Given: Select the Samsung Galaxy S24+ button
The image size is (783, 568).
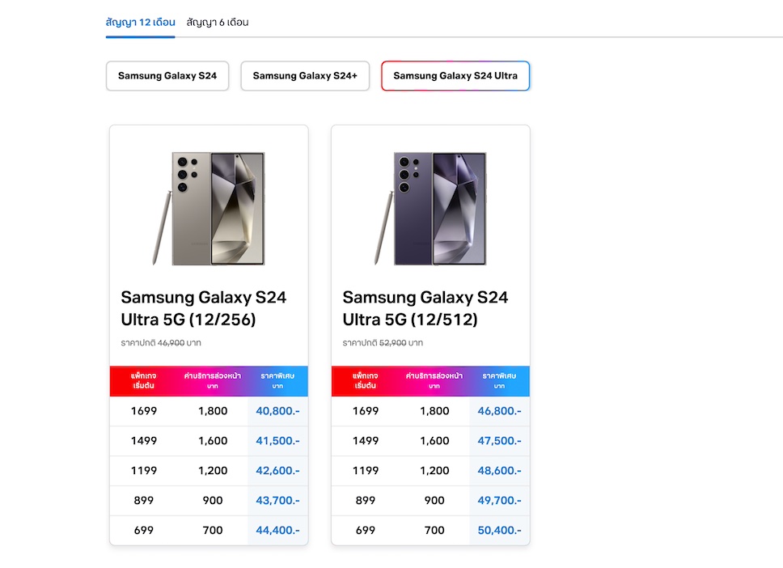Looking at the screenshot, I should [305, 76].
